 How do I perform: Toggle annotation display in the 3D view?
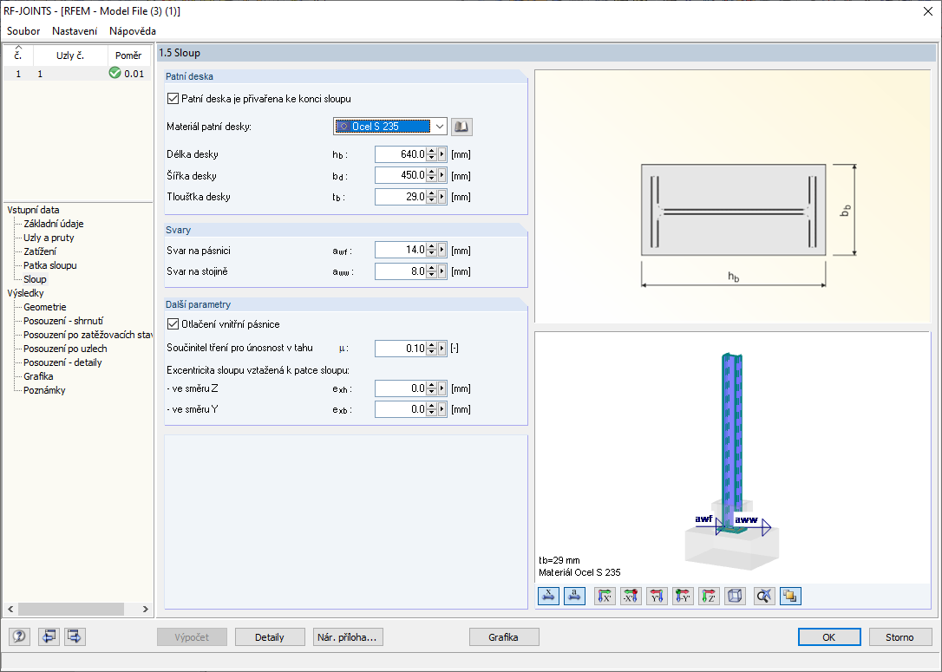tap(573, 596)
